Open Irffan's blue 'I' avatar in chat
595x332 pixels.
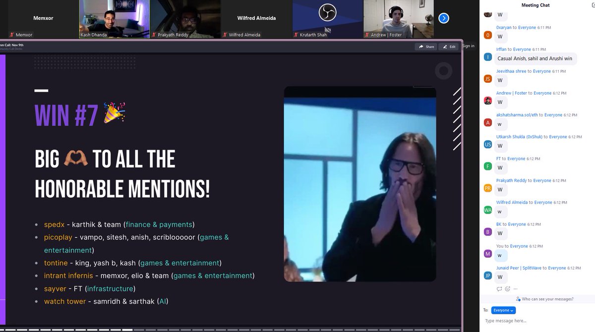click(488, 57)
